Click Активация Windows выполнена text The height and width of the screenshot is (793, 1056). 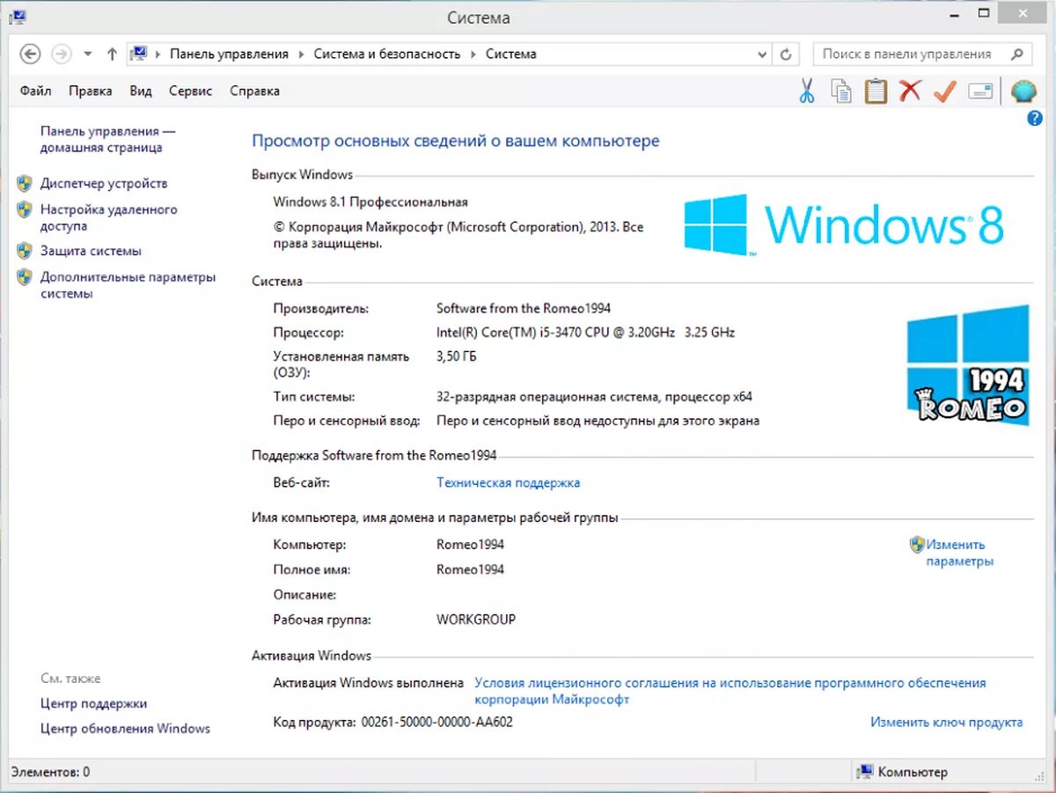tap(369, 682)
